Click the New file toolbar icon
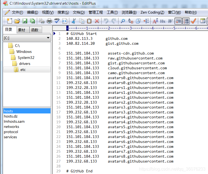Screen dimensions: 208x174 10,21
